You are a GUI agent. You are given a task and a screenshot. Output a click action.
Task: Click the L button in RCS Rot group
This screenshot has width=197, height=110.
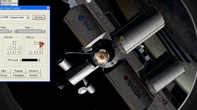[x=8, y=52]
